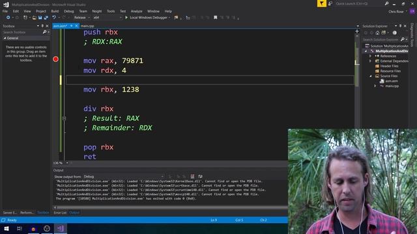Pin the asm.asm tab
Image resolution: width=417 pixels, height=234 pixels.
[x=71, y=26]
